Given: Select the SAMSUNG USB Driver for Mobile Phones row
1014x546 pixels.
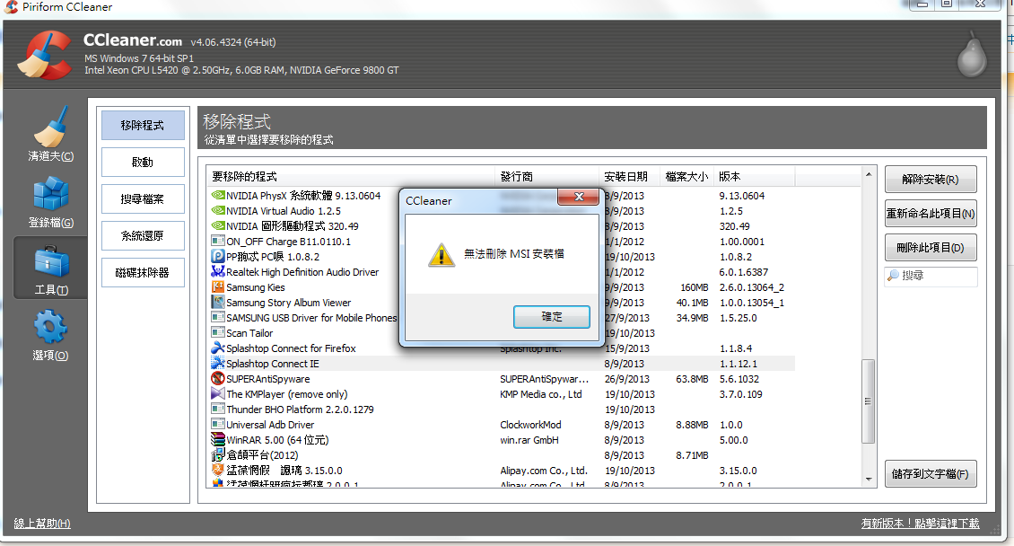Looking at the screenshot, I should [x=501, y=318].
